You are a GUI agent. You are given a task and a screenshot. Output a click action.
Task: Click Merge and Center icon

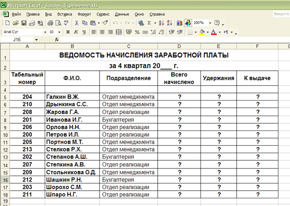(x=119, y=32)
